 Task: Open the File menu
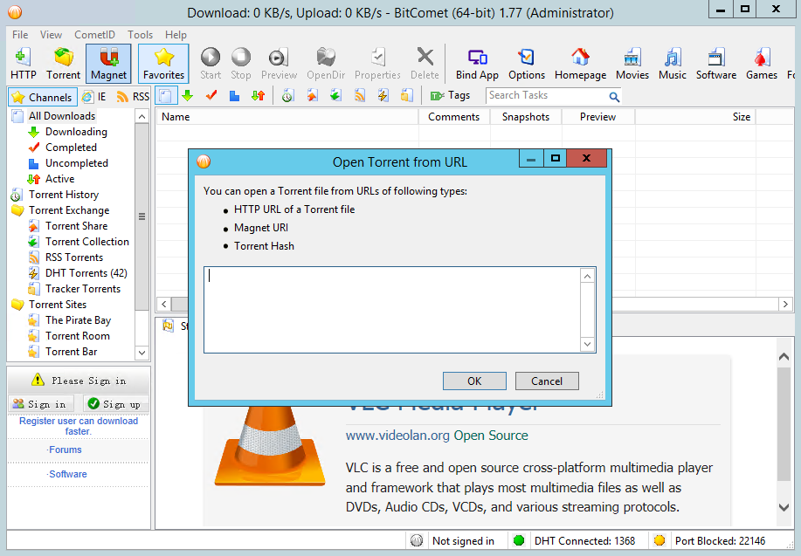tap(20, 35)
